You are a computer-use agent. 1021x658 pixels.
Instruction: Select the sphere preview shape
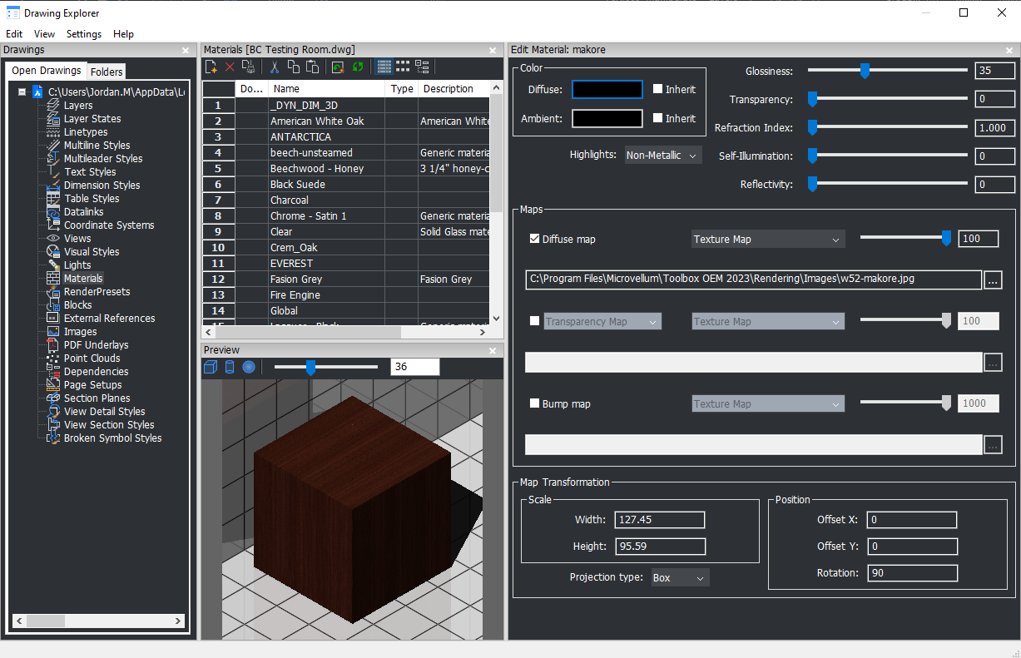[248, 367]
